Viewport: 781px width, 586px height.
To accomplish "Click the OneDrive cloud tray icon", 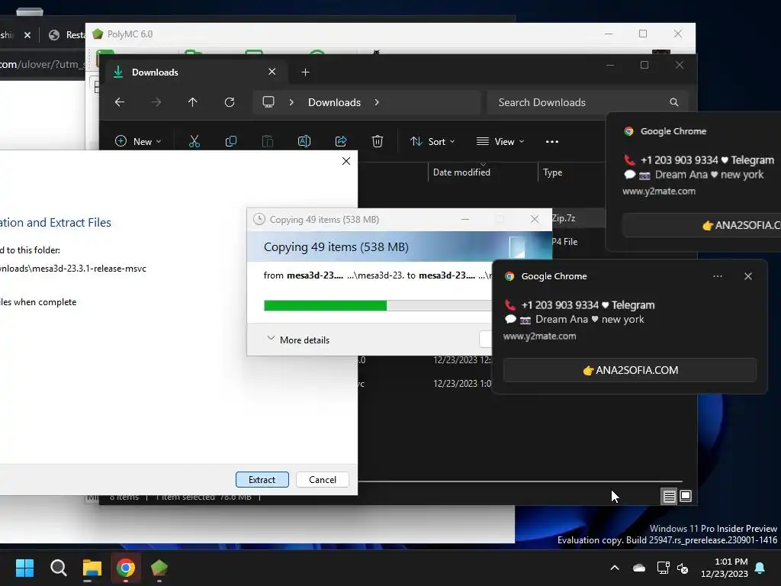I will (639, 568).
